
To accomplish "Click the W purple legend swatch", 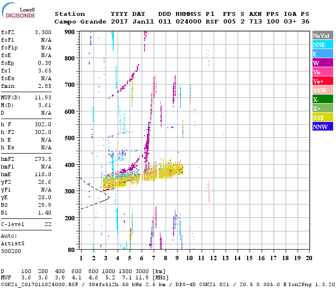I will click(323, 63).
